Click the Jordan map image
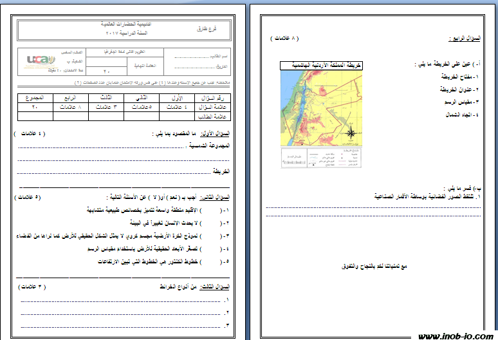 click(319, 107)
